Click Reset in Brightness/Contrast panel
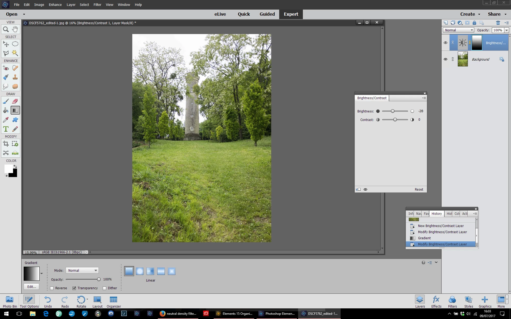The image size is (511, 319). point(419,190)
